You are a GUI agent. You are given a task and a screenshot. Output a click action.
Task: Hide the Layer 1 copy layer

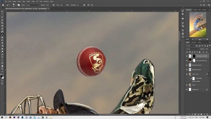187,74
